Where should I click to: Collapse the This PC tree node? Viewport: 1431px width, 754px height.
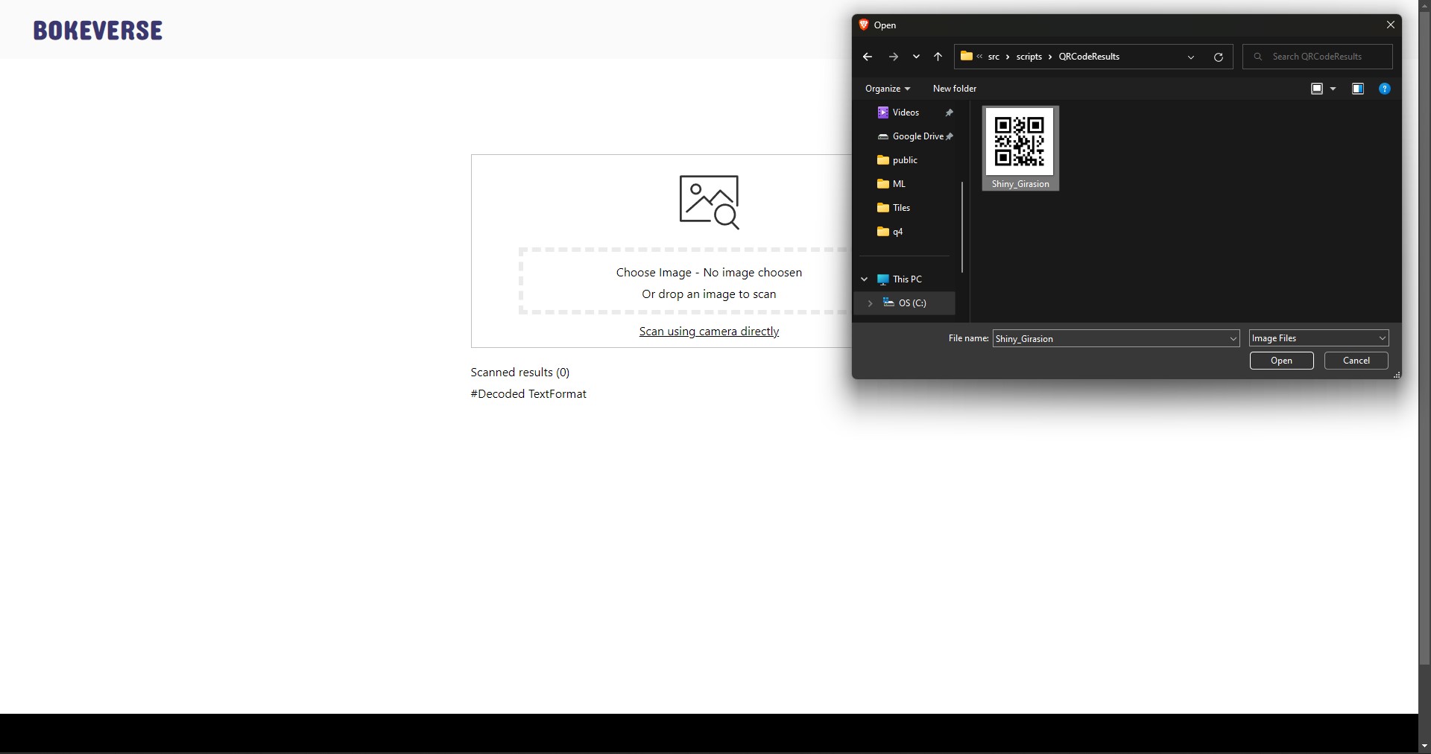[x=864, y=279]
